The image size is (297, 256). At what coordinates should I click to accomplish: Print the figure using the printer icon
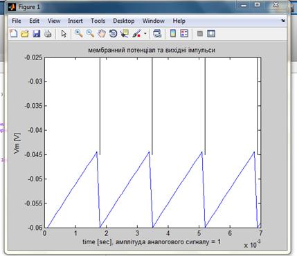coord(48,34)
